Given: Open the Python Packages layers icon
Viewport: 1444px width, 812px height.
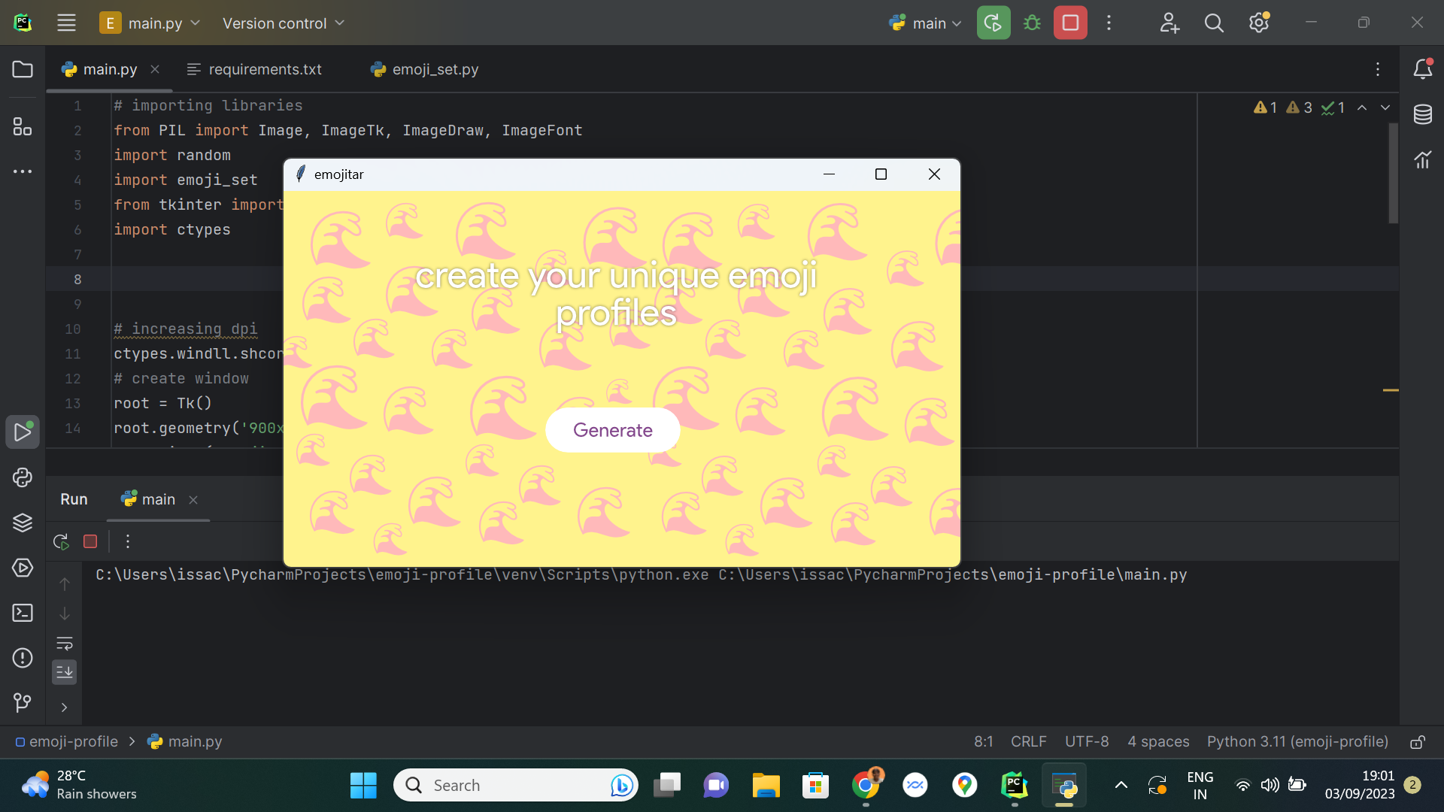Looking at the screenshot, I should click(23, 523).
